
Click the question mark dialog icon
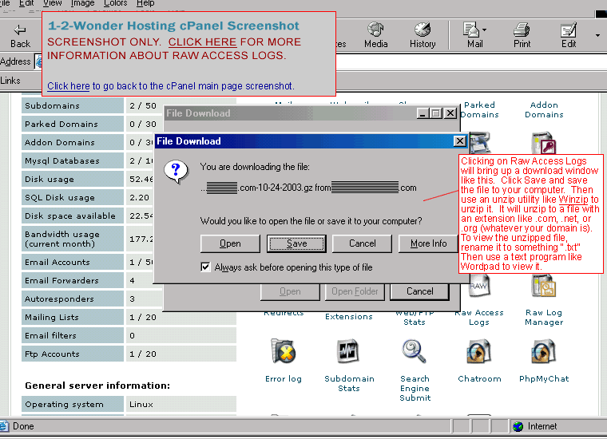176,172
